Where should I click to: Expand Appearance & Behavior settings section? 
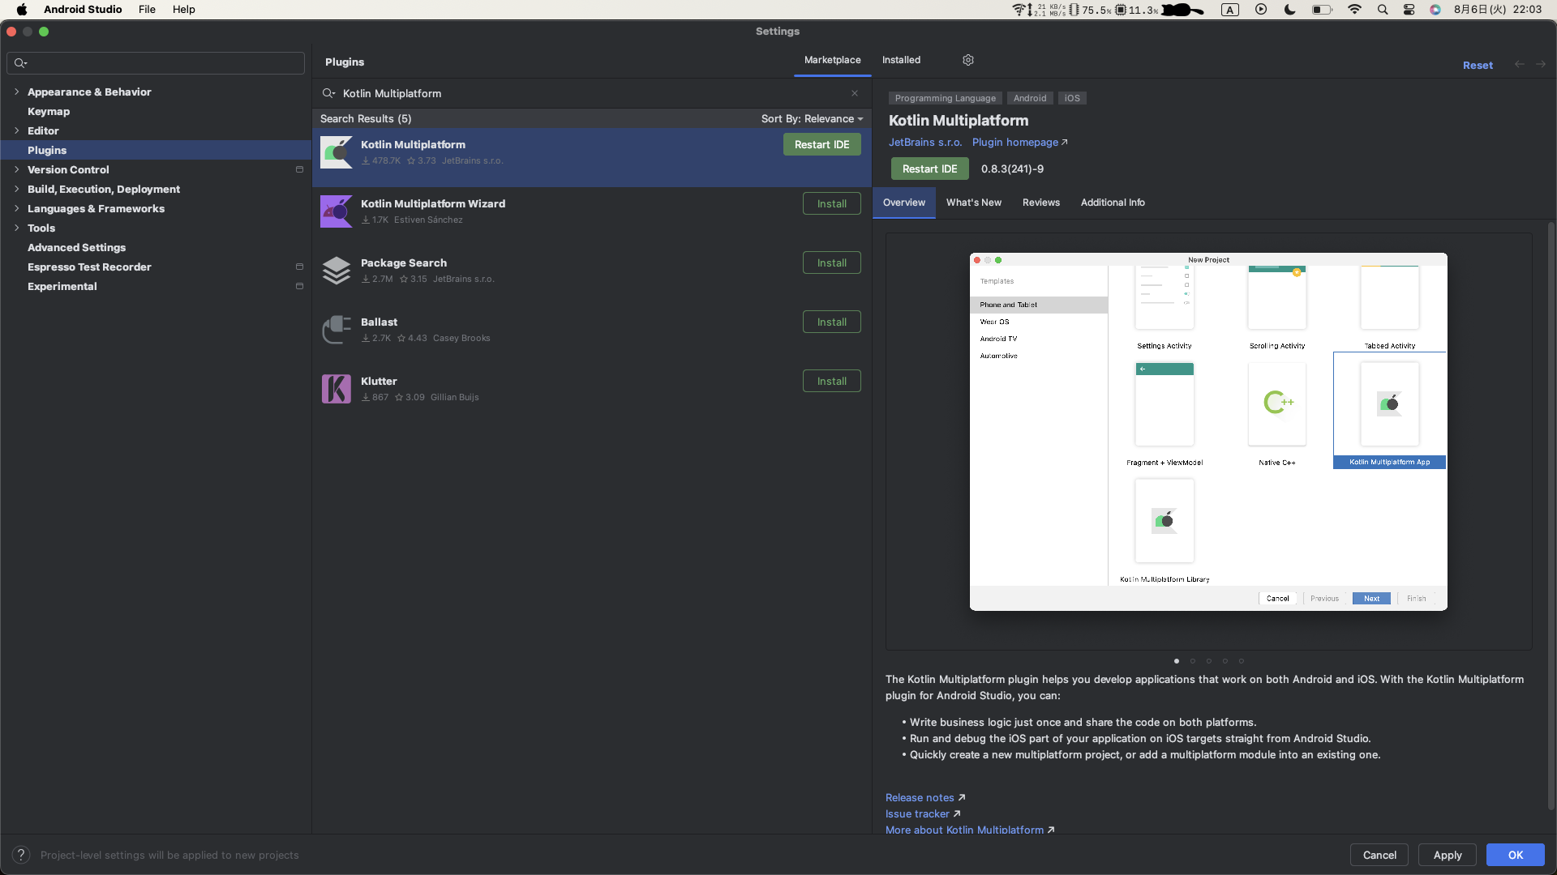pos(16,92)
